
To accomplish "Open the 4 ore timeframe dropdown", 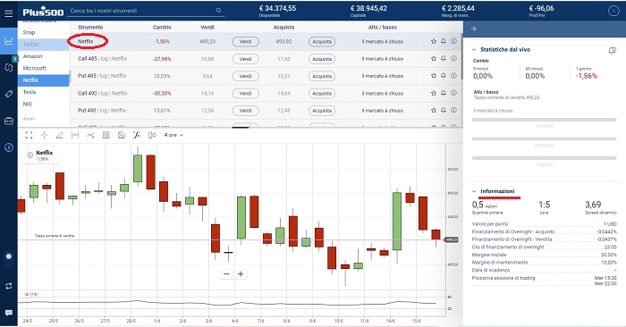I will click(173, 135).
